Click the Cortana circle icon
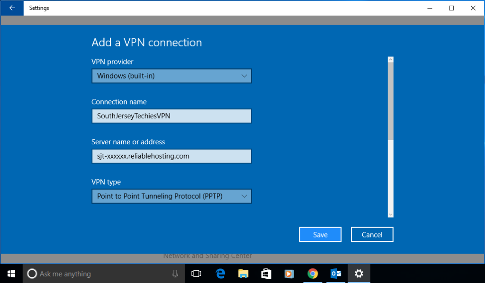The width and height of the screenshot is (485, 283). pyautogui.click(x=32, y=274)
